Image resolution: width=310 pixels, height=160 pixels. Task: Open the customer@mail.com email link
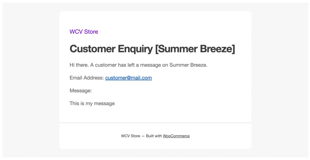pos(128,78)
